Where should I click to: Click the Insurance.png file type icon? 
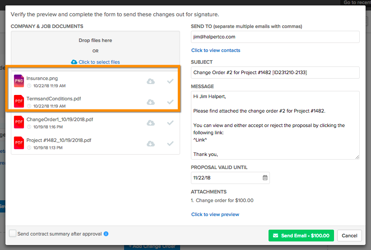pyautogui.click(x=19, y=81)
